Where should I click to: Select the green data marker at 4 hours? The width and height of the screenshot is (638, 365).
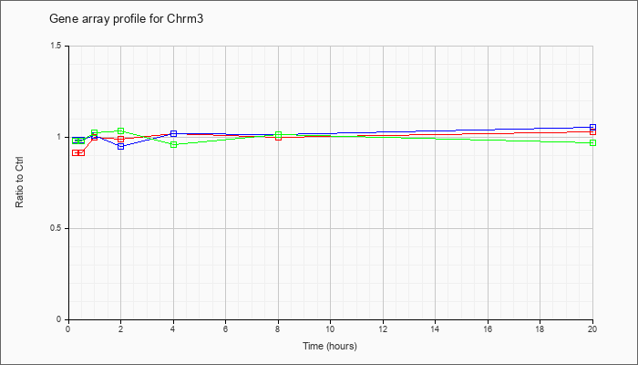click(173, 144)
